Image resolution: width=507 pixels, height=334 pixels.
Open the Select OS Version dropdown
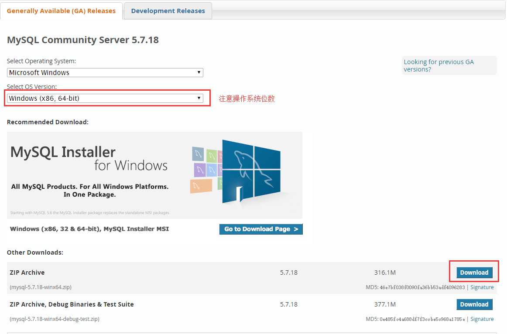coord(105,98)
